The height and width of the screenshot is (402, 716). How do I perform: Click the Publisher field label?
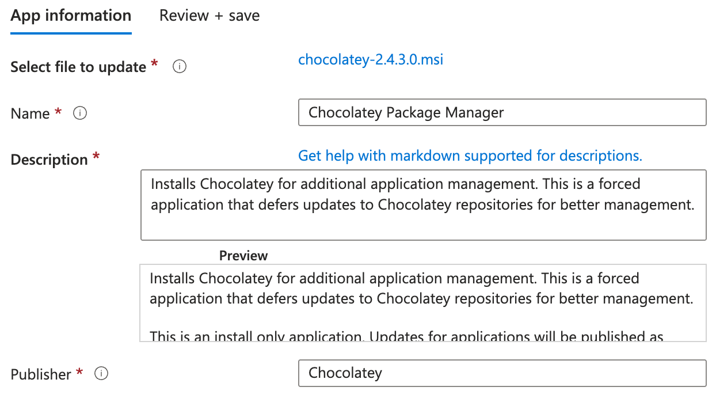[x=41, y=374]
